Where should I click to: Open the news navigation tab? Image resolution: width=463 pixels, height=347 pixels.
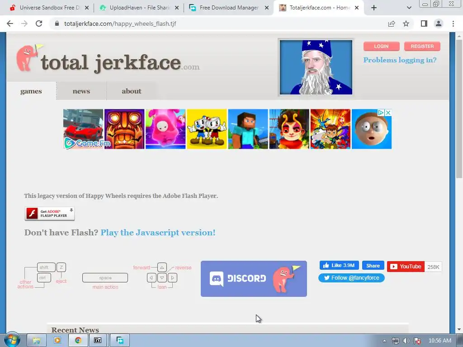[81, 91]
